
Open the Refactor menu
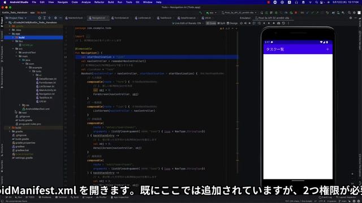100,2
